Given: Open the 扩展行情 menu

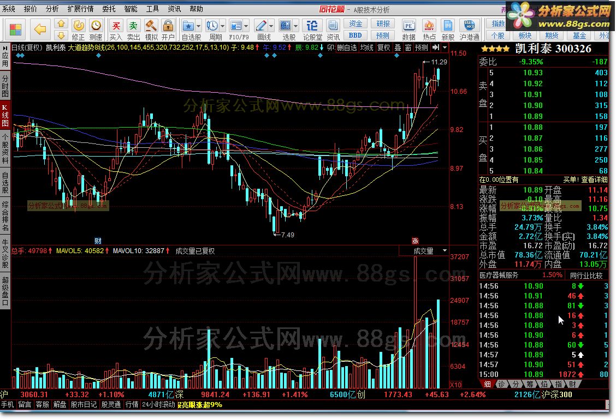Looking at the screenshot, I should click(x=80, y=9).
